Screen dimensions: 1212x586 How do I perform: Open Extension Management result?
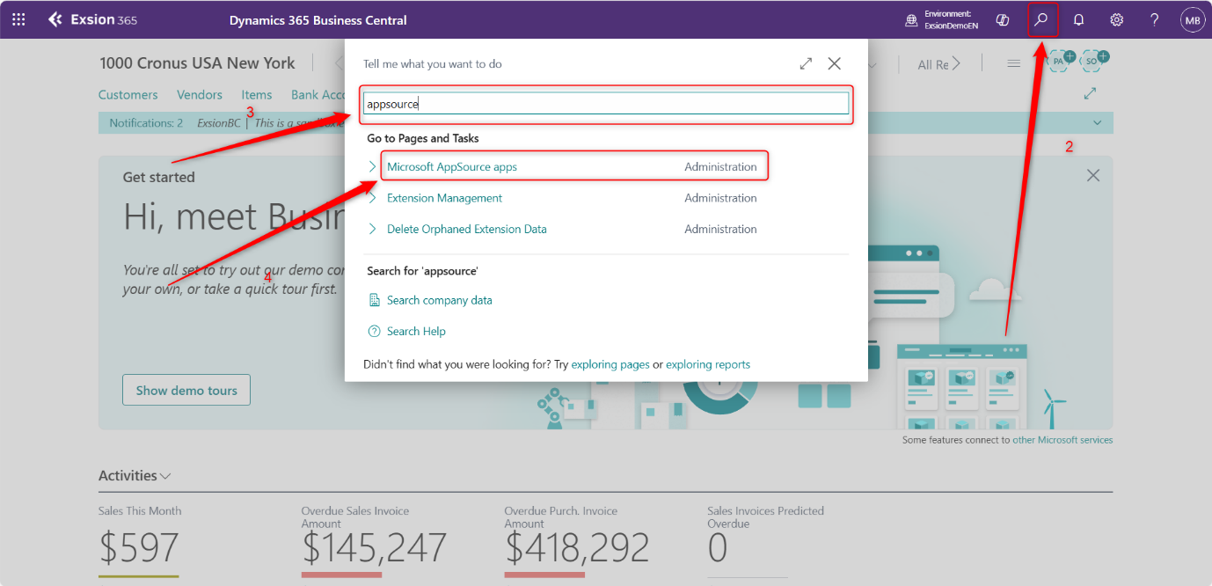pos(445,198)
